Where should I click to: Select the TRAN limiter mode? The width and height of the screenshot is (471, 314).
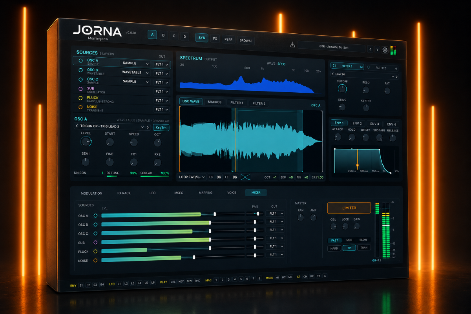pyautogui.click(x=364, y=248)
